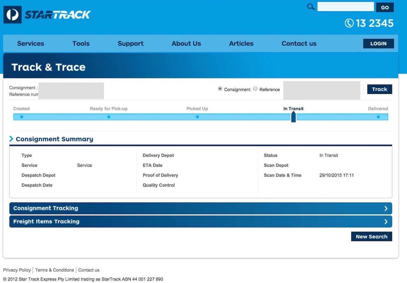The height and width of the screenshot is (283, 407).
Task: Expand the Freight Items Tracking panel
Action: 201,222
